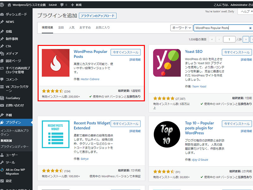Open インストール済みプラグイン submenu item

click(15, 132)
